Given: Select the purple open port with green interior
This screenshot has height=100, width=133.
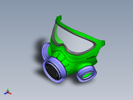Looking at the screenshot, I should (x=86, y=74).
